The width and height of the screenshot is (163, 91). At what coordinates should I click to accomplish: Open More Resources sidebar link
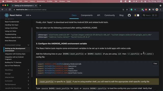[x=10, y=41]
